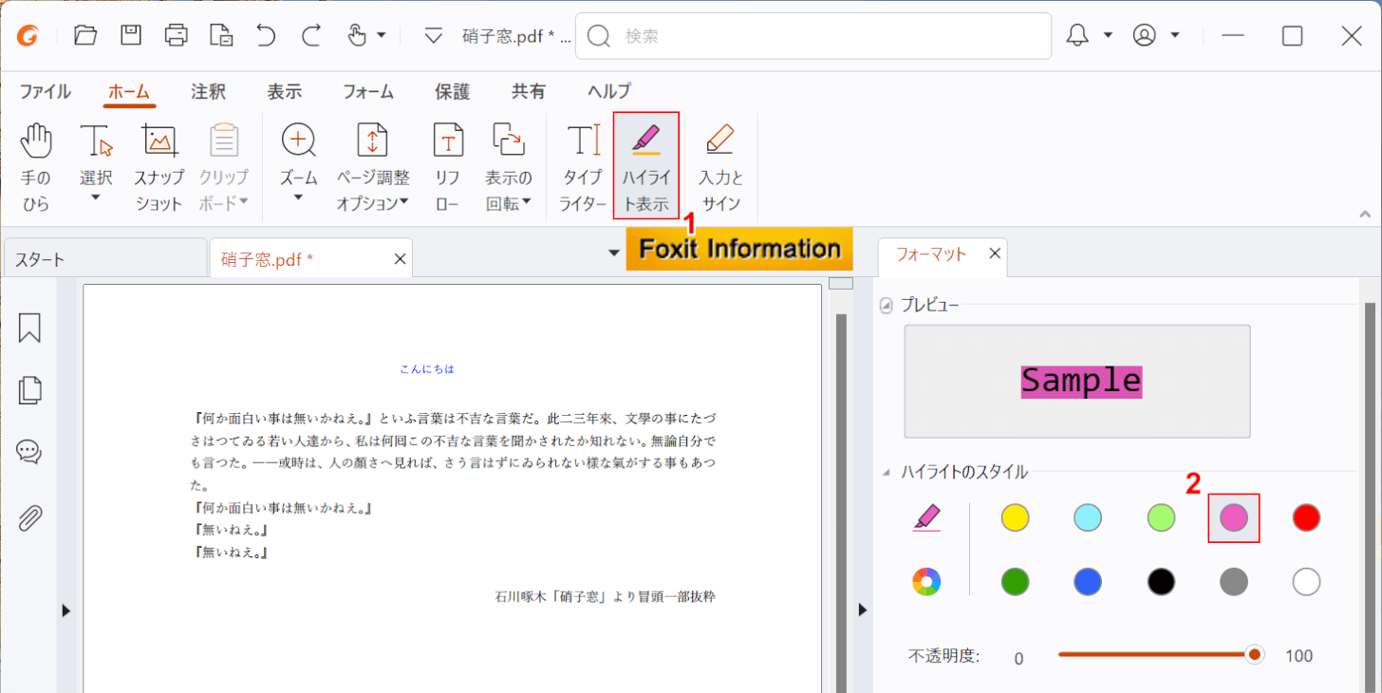Screen dimensions: 1382x693
Task: Open the page thumbnails panel
Action: coord(29,390)
